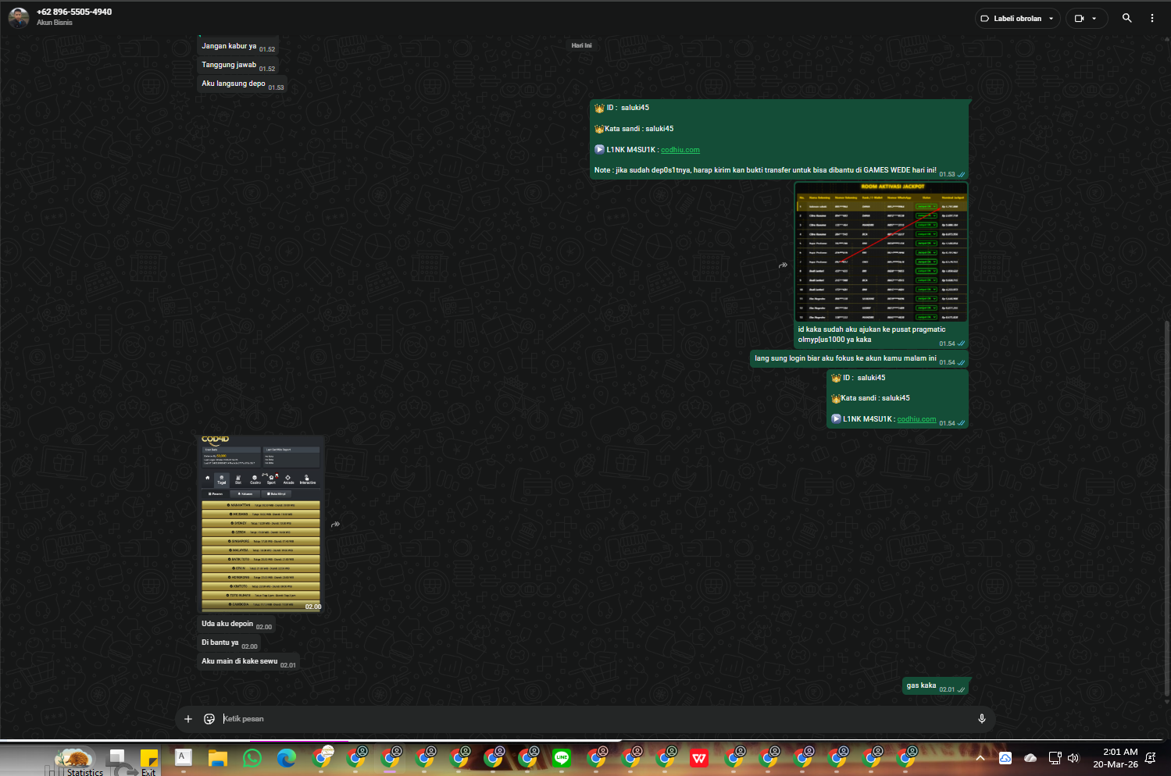
Task: Start a video call with camera icon
Action: click(1080, 18)
